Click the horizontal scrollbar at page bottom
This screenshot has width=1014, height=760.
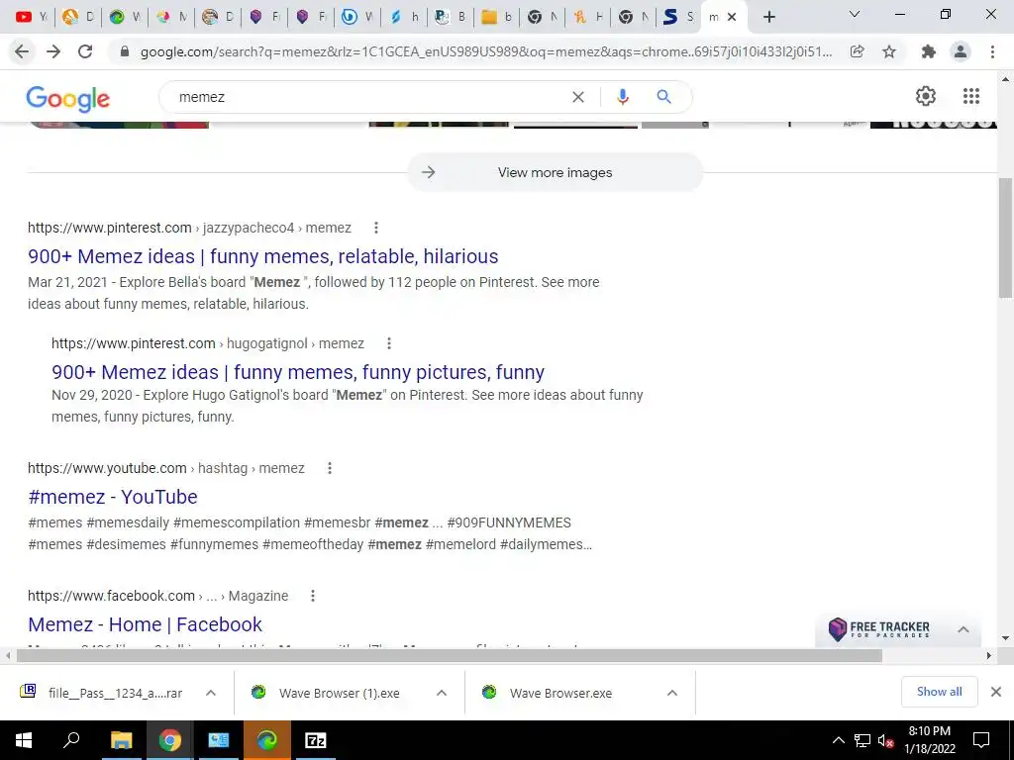(450, 655)
